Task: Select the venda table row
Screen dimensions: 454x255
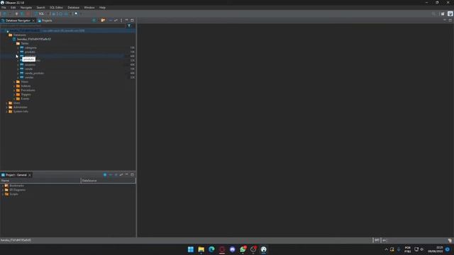Action: 68,69
